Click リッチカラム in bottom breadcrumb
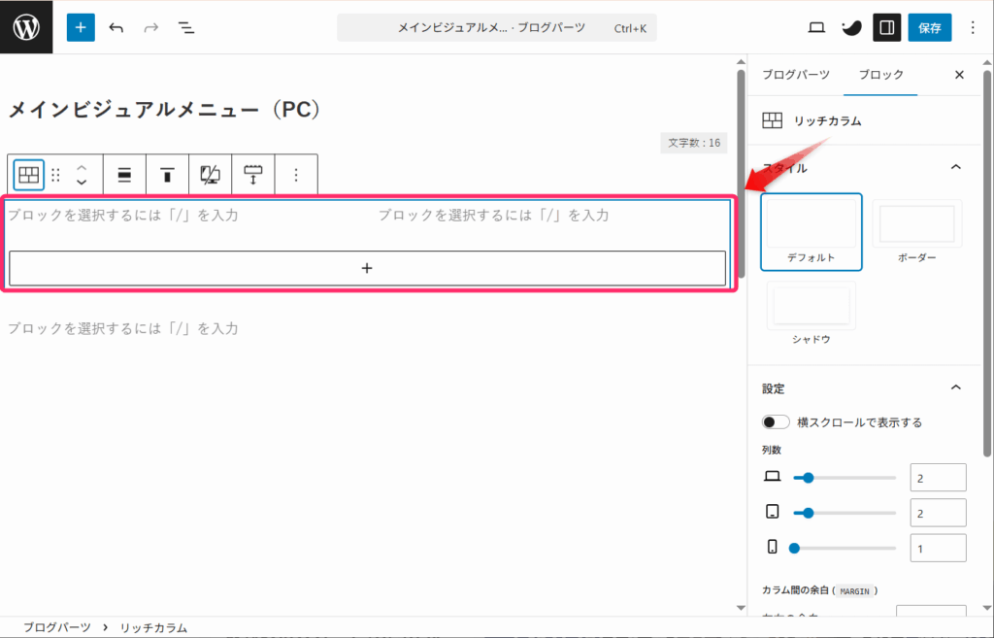 pos(153,628)
